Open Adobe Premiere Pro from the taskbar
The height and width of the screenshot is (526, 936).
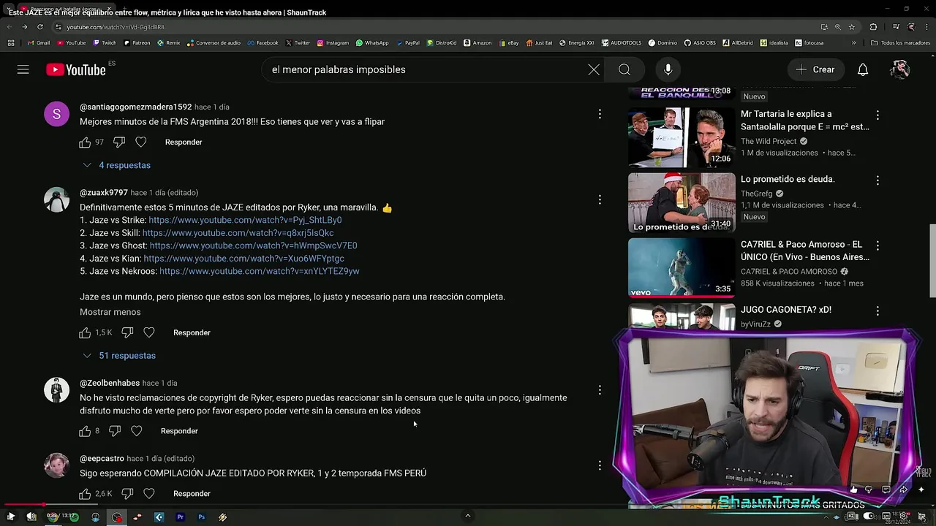coord(180,517)
